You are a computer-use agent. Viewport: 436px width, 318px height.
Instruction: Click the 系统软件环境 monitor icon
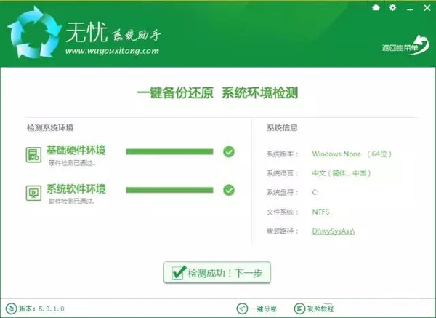pos(33,193)
